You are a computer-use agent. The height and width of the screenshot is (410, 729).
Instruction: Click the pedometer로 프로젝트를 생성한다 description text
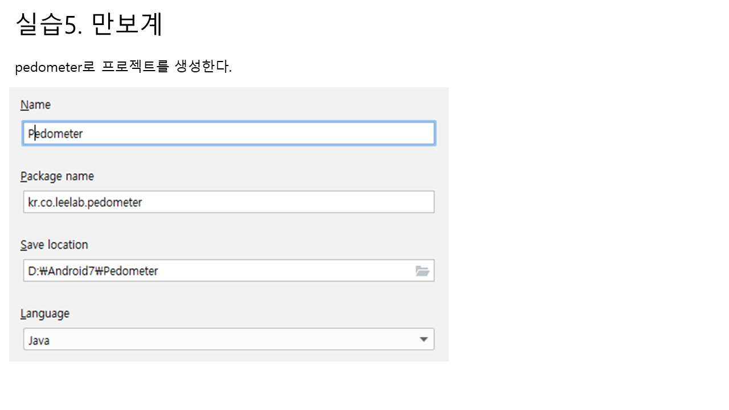coord(123,67)
